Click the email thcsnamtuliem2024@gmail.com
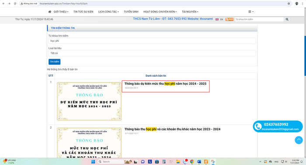This screenshot has width=306, height=165. (280, 129)
